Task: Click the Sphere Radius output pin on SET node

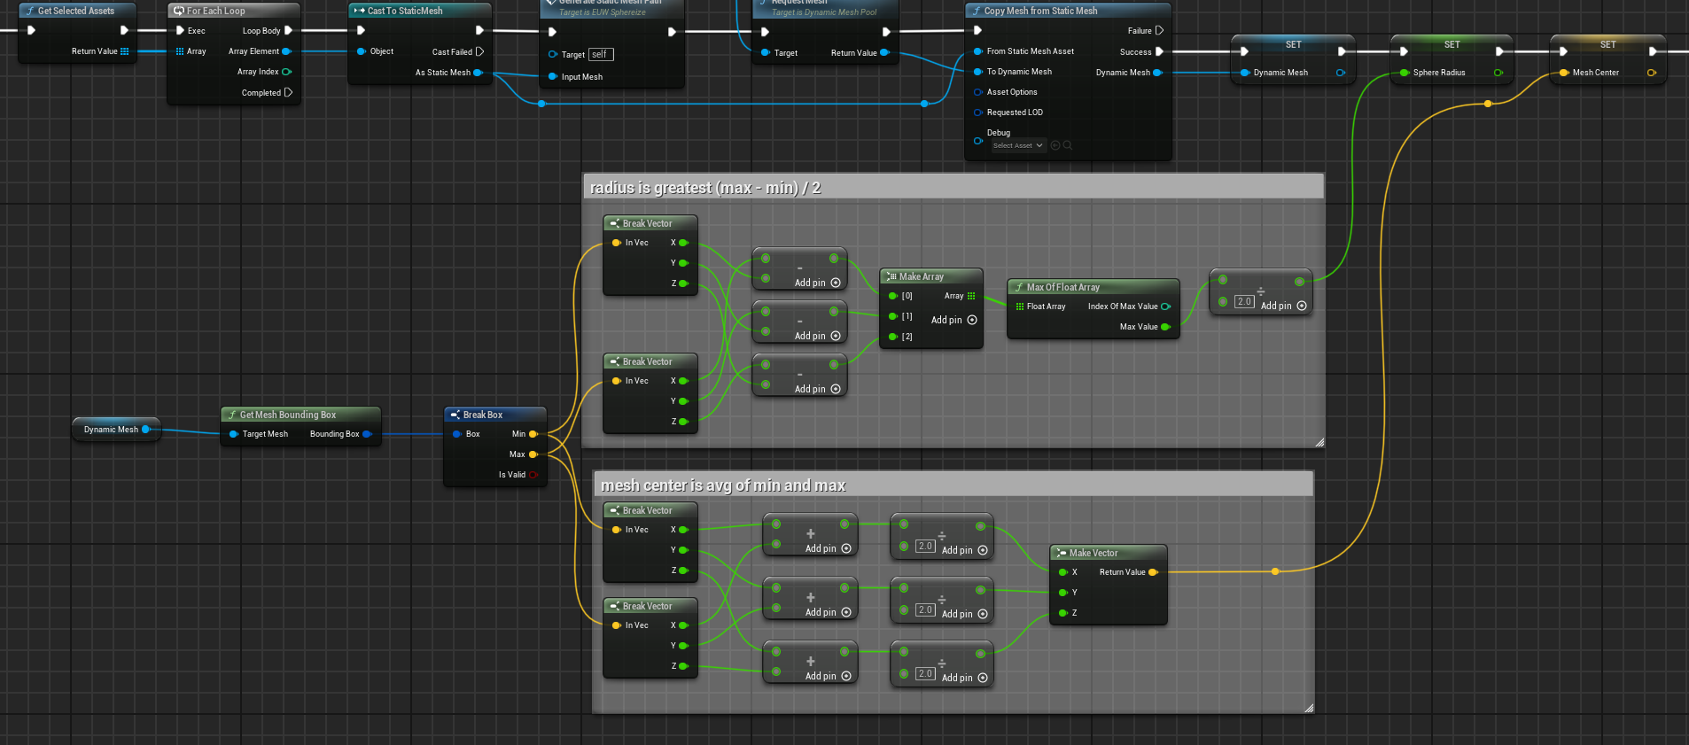Action: [x=1498, y=73]
